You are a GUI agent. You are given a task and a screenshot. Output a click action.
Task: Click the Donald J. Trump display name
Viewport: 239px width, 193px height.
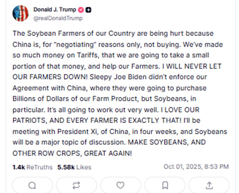pos(55,10)
